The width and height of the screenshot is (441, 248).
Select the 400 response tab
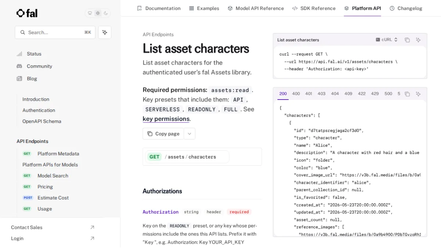[x=296, y=94]
